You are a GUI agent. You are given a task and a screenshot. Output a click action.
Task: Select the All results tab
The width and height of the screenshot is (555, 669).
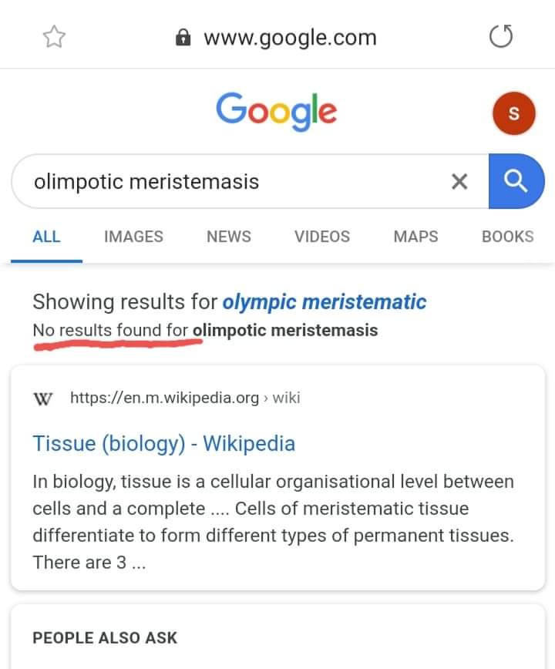point(46,237)
